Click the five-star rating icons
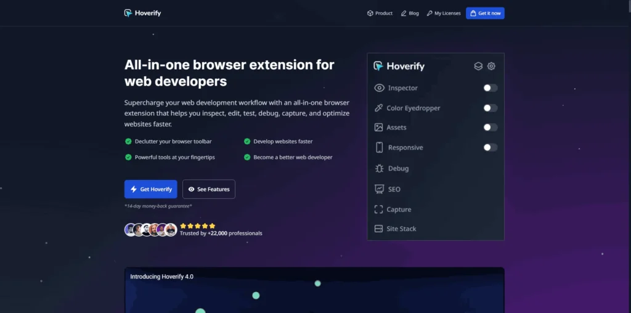Image resolution: width=631 pixels, height=313 pixels. pos(198,226)
